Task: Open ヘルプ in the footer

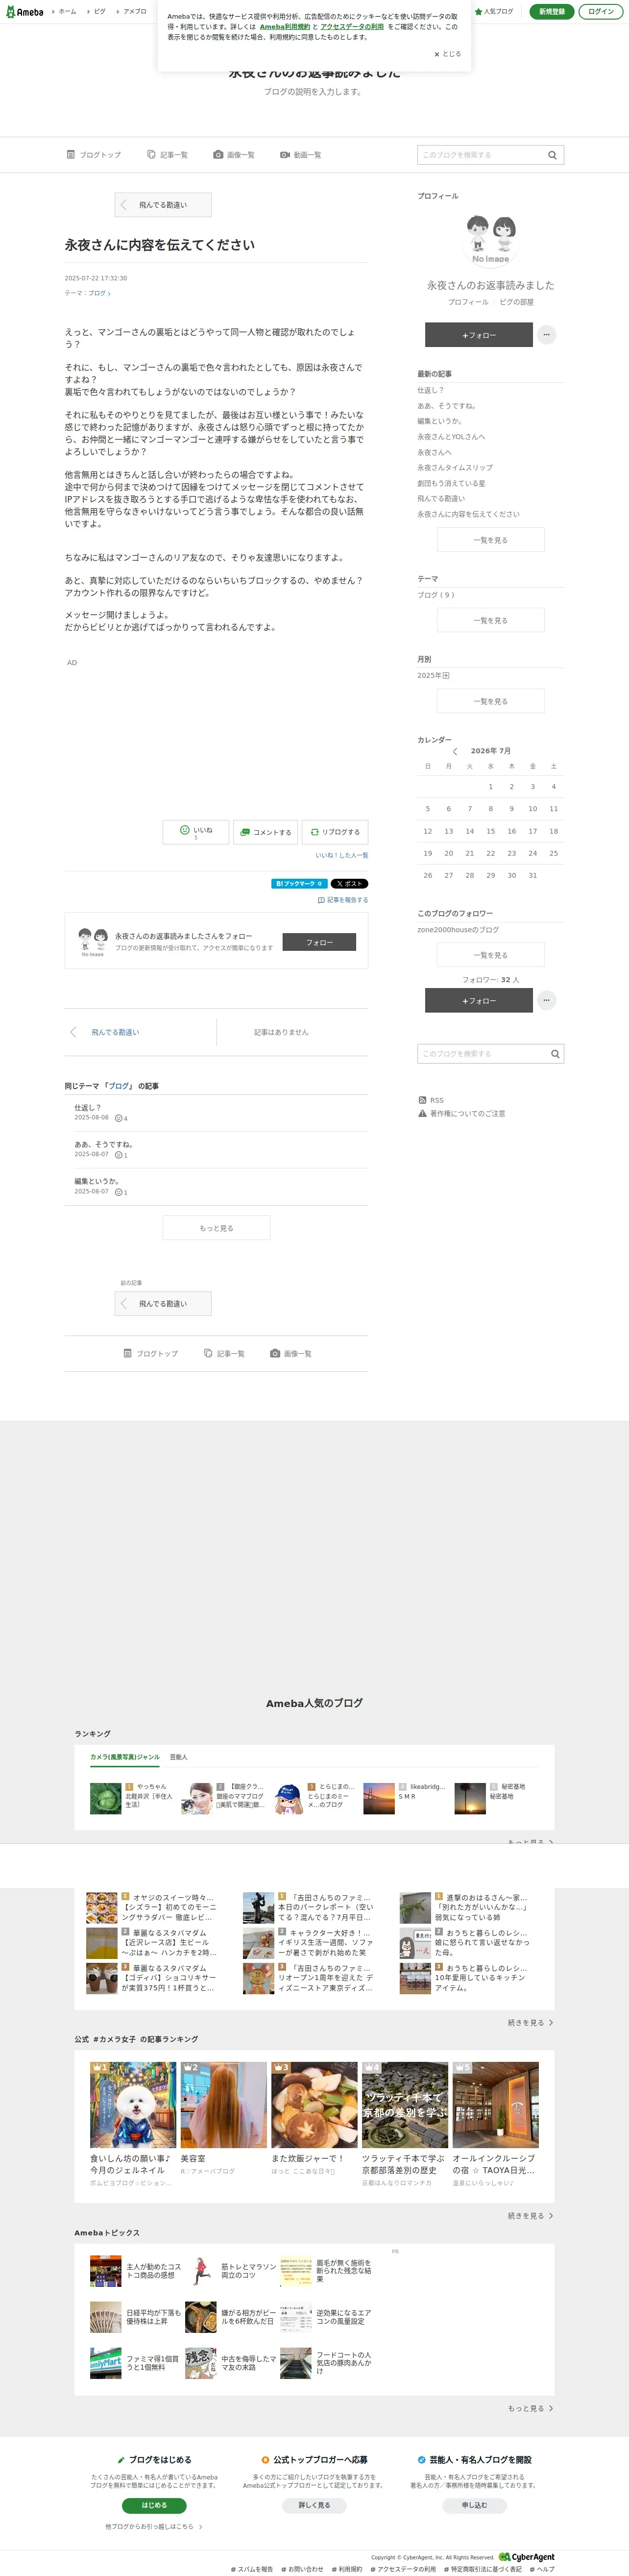Action: tap(542, 2569)
